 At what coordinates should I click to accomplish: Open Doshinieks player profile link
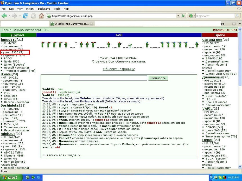point(10,106)
